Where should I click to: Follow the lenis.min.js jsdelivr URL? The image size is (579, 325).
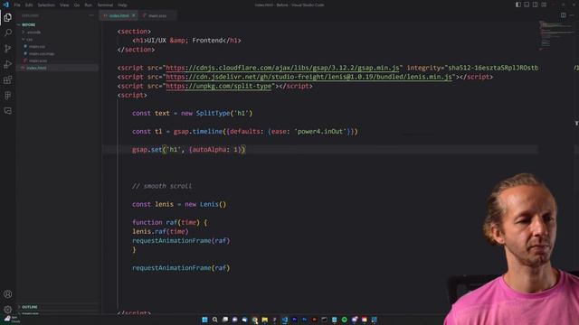[x=309, y=77]
